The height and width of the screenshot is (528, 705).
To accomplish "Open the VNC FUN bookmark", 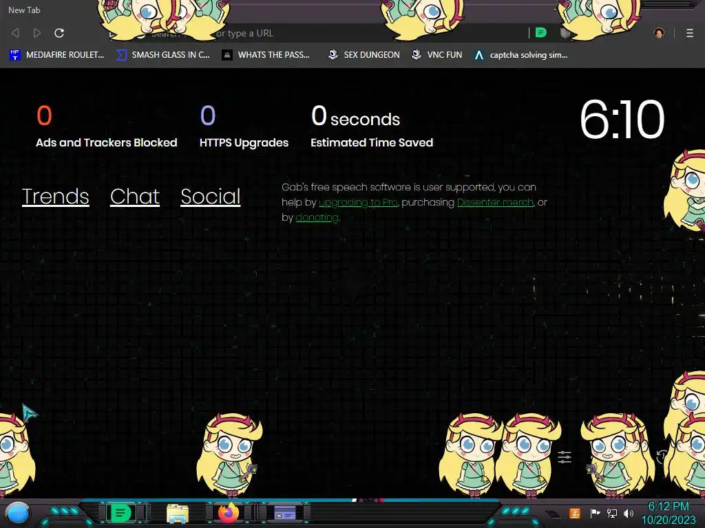I will pyautogui.click(x=436, y=55).
